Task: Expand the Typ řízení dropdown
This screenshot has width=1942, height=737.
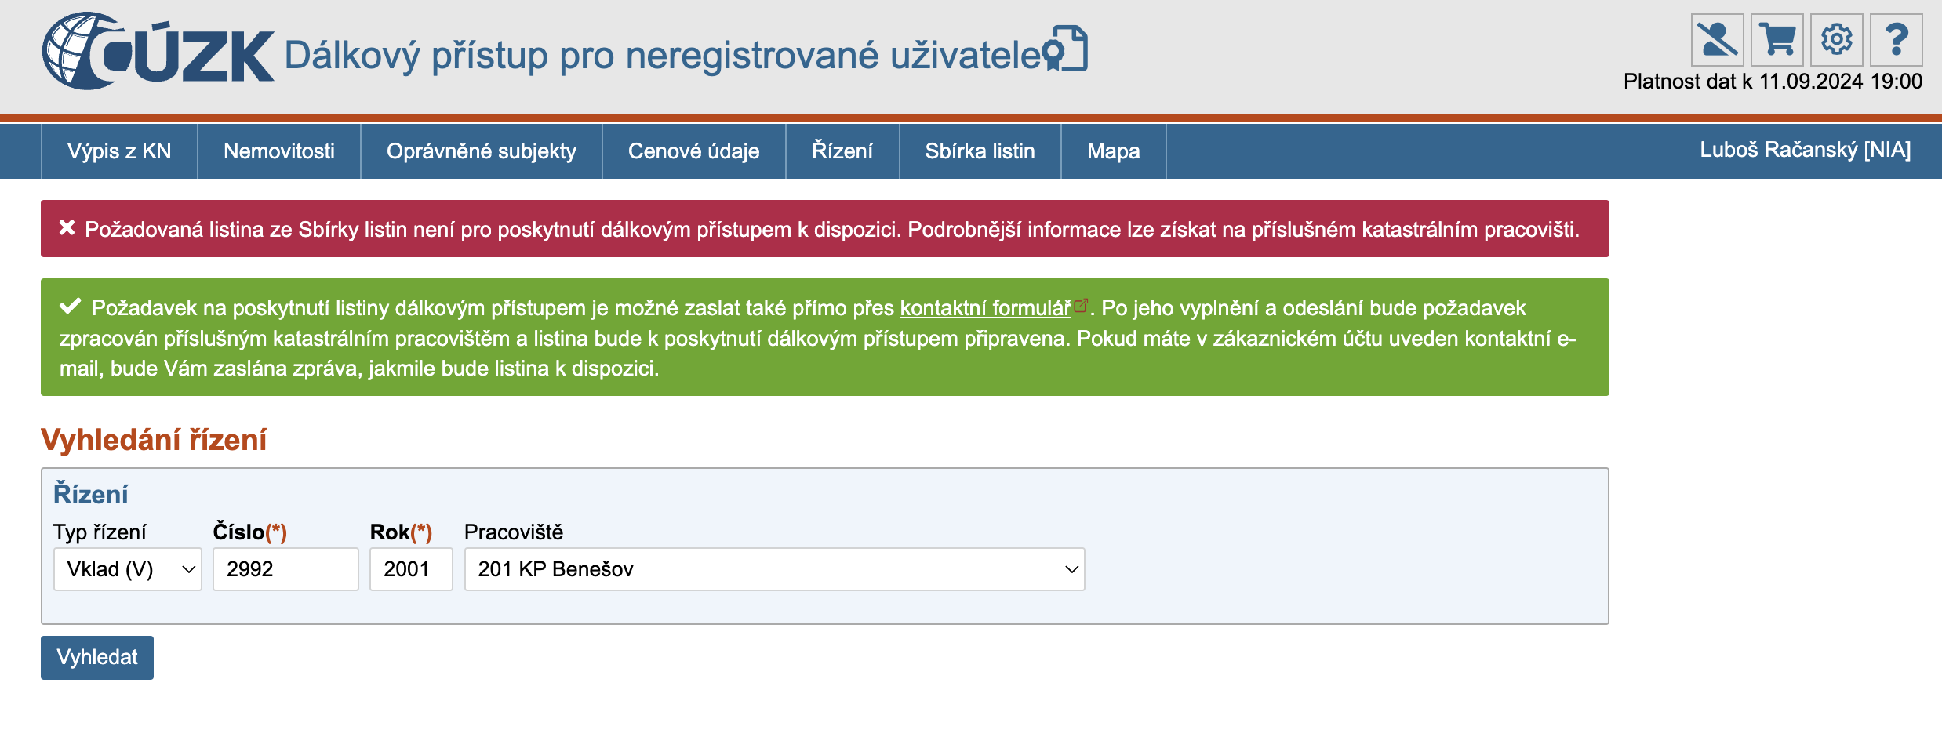Action: coord(127,569)
